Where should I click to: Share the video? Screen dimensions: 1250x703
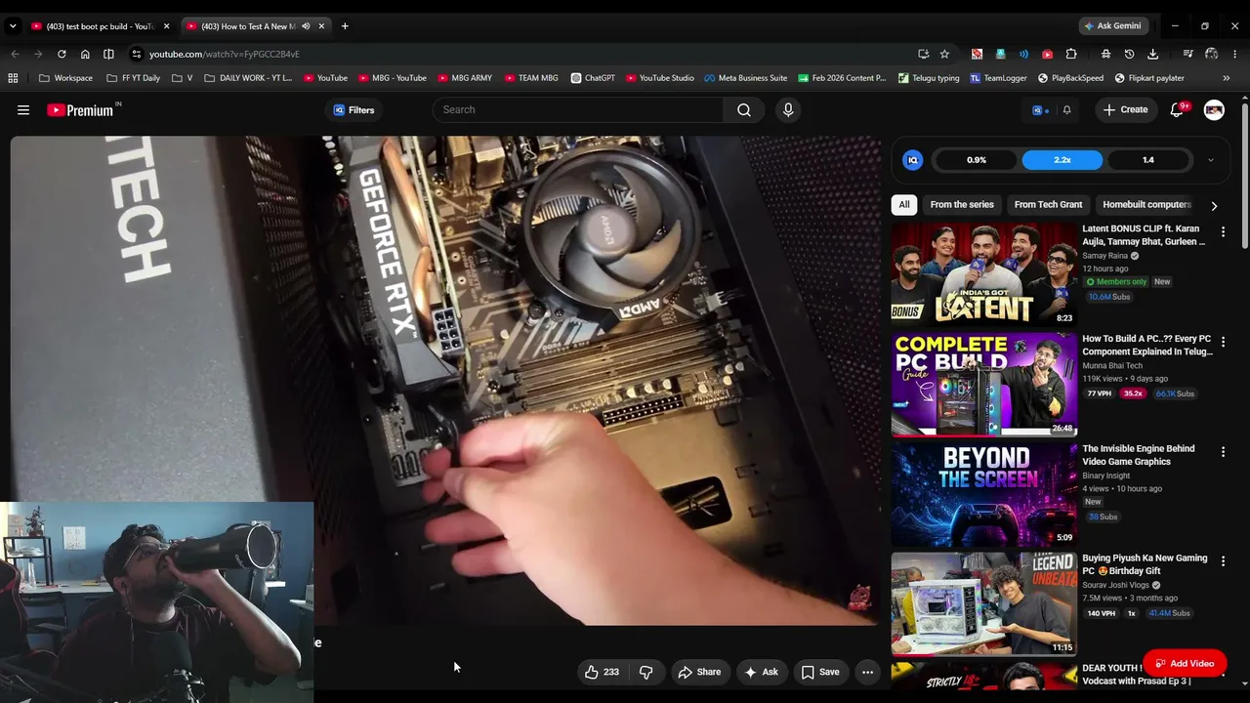tap(699, 672)
